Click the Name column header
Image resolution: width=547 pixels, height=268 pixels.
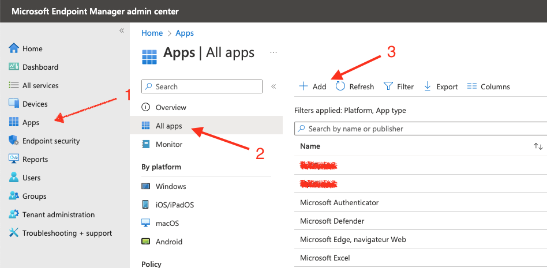click(310, 146)
